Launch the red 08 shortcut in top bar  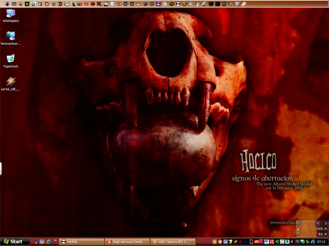pyautogui.click(x=86, y=4)
